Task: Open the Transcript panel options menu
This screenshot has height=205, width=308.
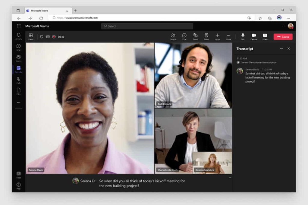Action: pos(282,48)
